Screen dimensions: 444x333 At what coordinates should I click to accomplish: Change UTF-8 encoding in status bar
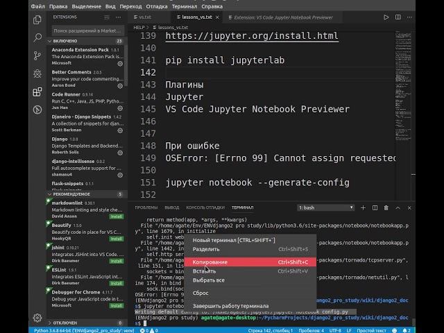point(335,330)
